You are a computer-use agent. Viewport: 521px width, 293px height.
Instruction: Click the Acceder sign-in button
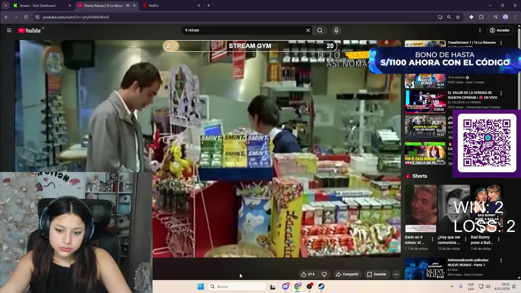click(x=499, y=30)
